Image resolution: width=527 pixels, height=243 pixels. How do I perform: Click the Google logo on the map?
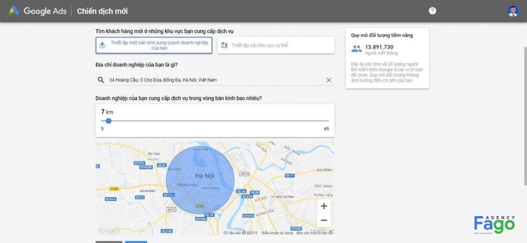[108, 231]
